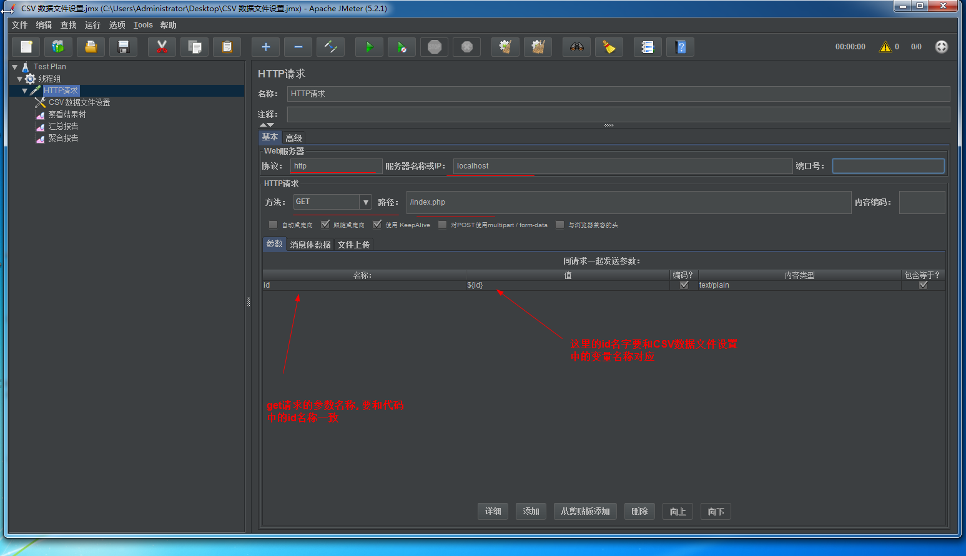
Task: Click the Stop test toolbar icon
Action: coord(435,47)
